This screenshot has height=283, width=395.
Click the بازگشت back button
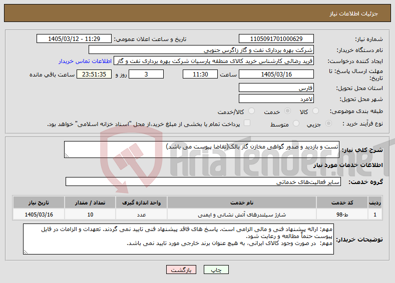click(181, 269)
